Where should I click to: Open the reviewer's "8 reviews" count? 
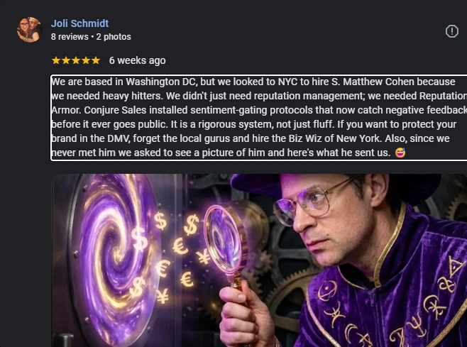pos(70,37)
